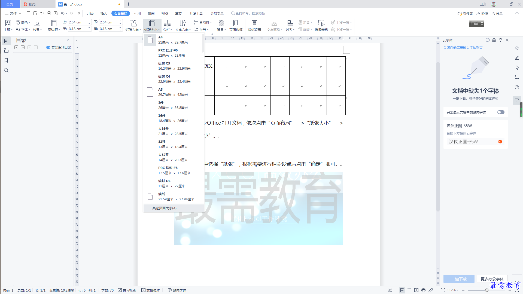Open quick access toolbar customize dropdown
Image resolution: width=523 pixels, height=294 pixels.
[79, 13]
